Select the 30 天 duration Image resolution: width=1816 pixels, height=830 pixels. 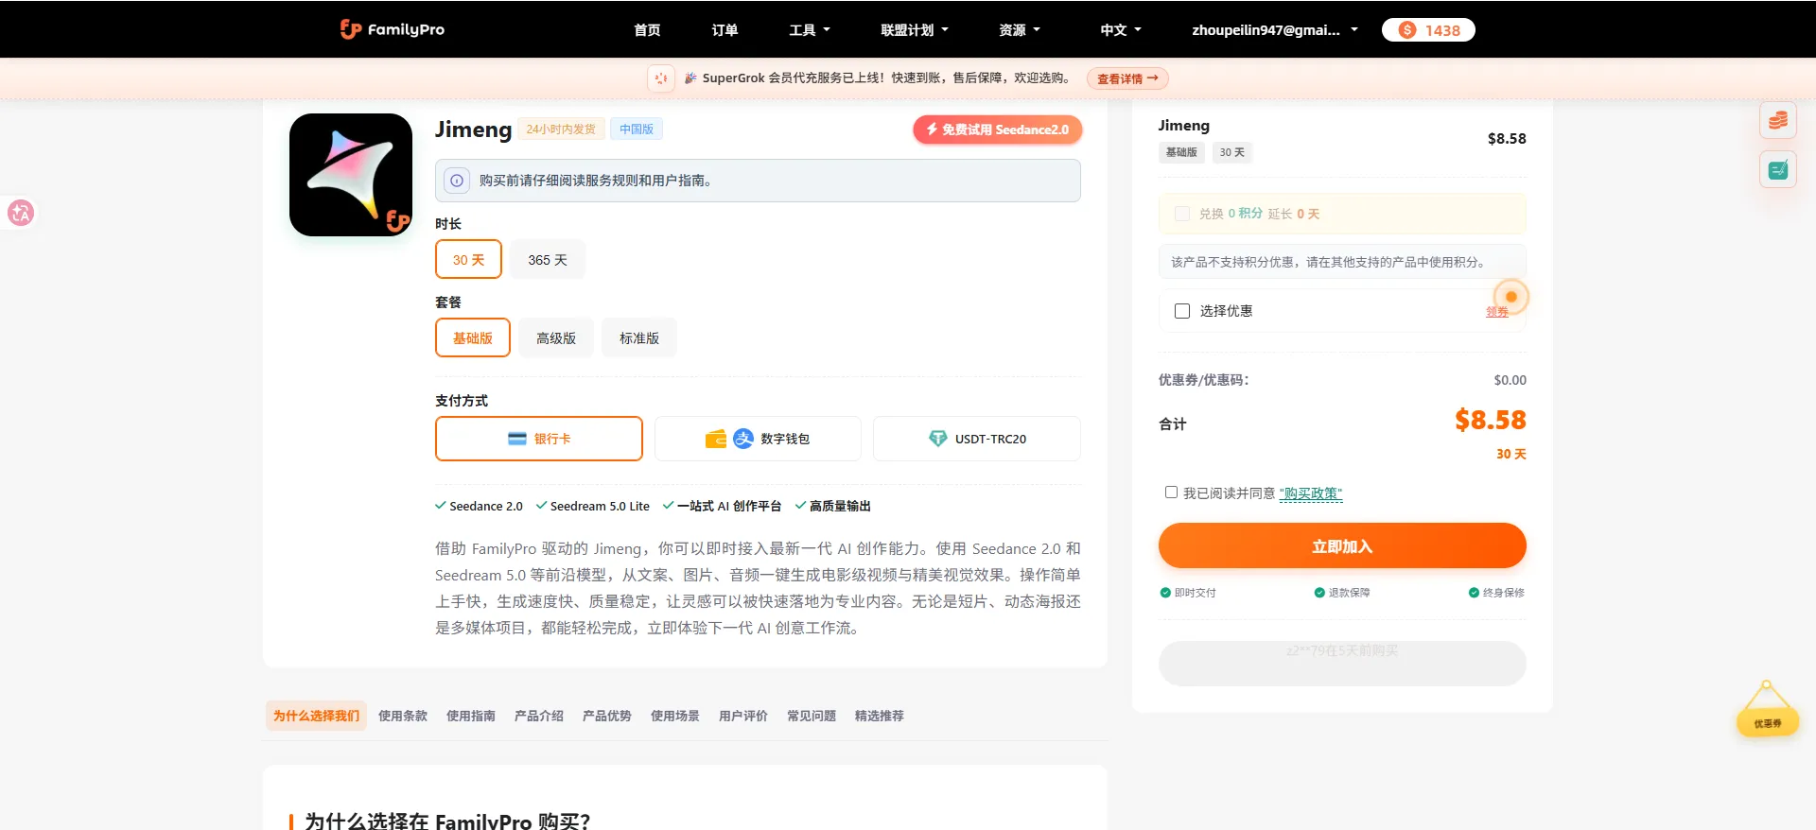point(468,259)
